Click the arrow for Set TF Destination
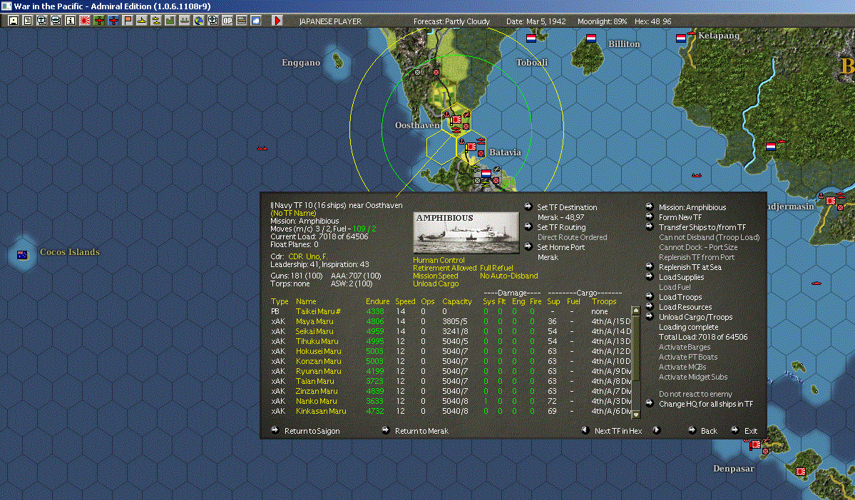This screenshot has width=855, height=500. (x=528, y=207)
